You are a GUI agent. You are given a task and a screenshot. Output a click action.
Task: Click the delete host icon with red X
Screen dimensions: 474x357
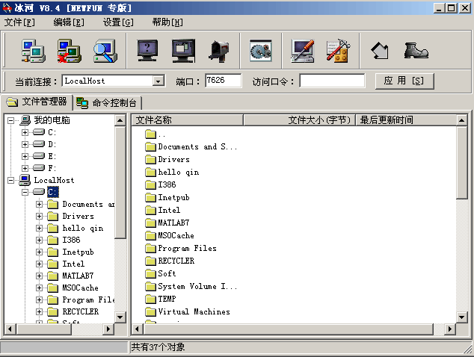pos(70,51)
